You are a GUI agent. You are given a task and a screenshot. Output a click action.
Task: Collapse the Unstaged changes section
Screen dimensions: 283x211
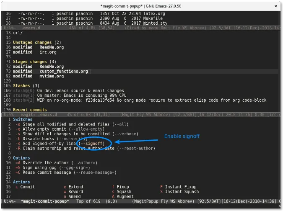32,43
